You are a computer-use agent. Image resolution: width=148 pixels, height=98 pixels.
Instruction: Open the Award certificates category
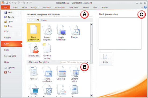[x=47, y=74]
